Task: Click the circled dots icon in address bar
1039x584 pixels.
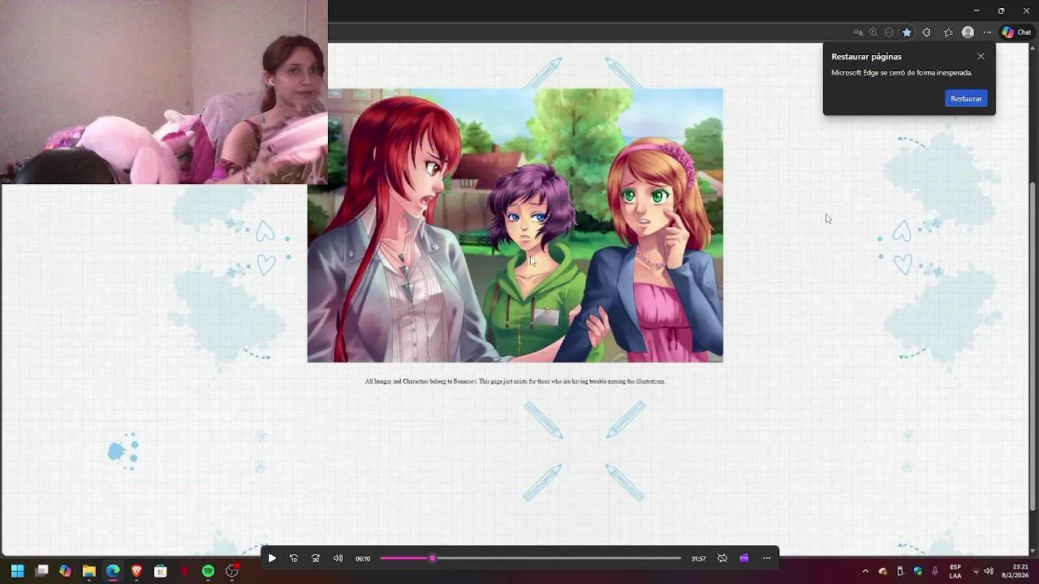Action: pyautogui.click(x=890, y=32)
